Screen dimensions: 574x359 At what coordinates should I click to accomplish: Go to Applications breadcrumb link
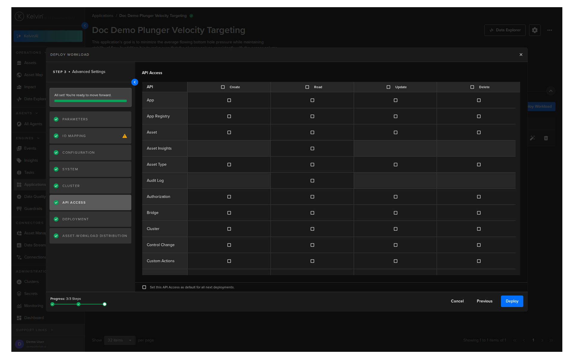coord(103,16)
